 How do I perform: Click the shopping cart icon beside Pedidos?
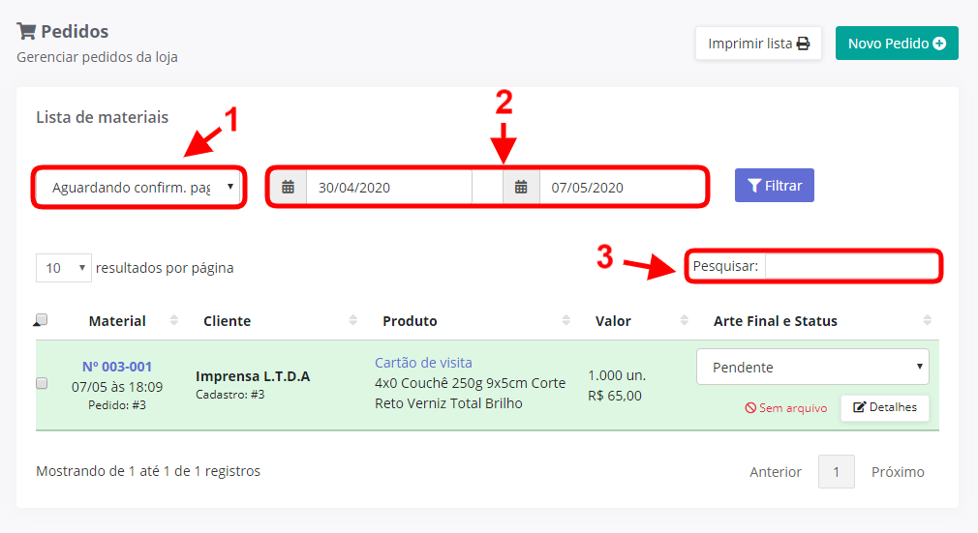pyautogui.click(x=26, y=32)
